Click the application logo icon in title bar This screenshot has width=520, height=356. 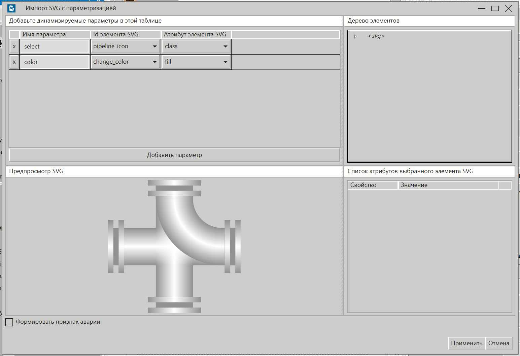coord(11,8)
